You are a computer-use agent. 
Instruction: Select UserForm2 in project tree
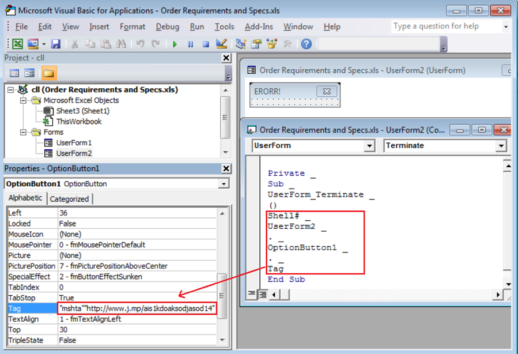74,153
